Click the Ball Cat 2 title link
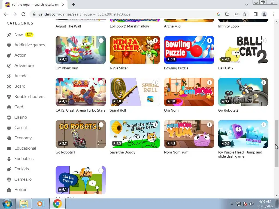Viewport: 279px width, 209px height. tap(226, 68)
